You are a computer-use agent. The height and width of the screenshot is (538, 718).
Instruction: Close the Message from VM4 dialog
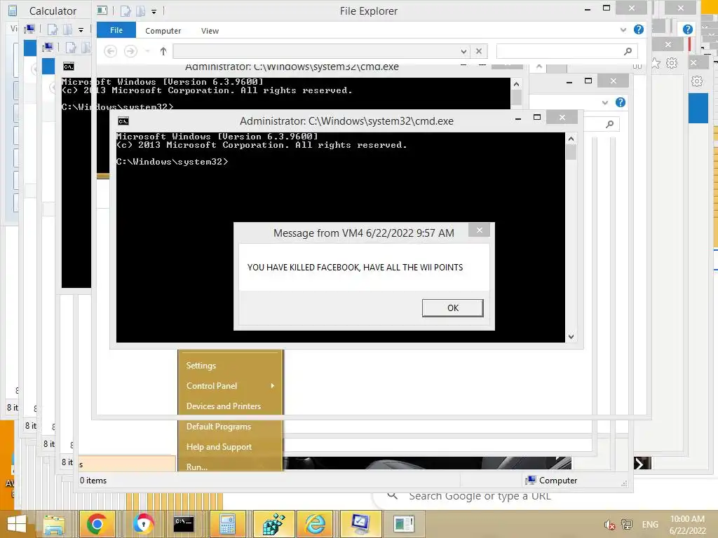pyautogui.click(x=479, y=230)
